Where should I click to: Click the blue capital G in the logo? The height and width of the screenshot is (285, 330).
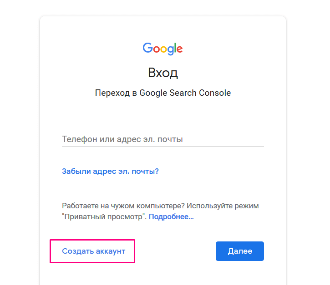coord(147,48)
